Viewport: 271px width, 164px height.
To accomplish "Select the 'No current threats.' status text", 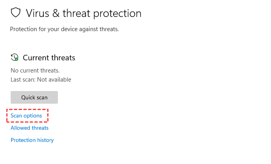I will click(x=35, y=71).
